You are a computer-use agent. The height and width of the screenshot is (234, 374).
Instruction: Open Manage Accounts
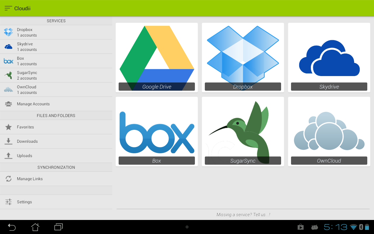(56, 104)
